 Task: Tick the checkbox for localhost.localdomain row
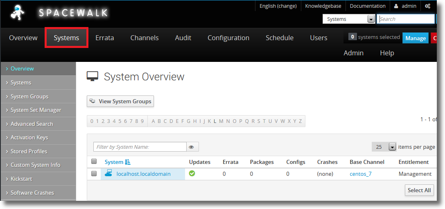[94, 174]
